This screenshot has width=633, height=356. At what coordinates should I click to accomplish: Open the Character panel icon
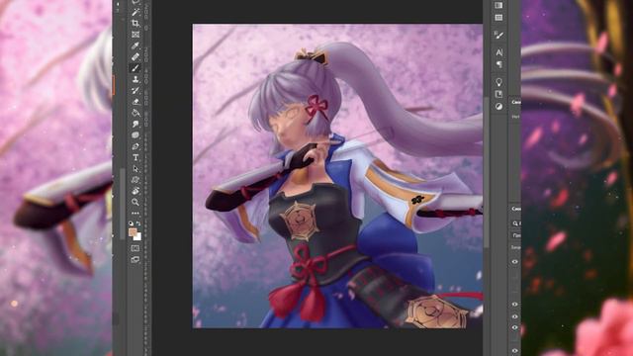click(x=498, y=52)
